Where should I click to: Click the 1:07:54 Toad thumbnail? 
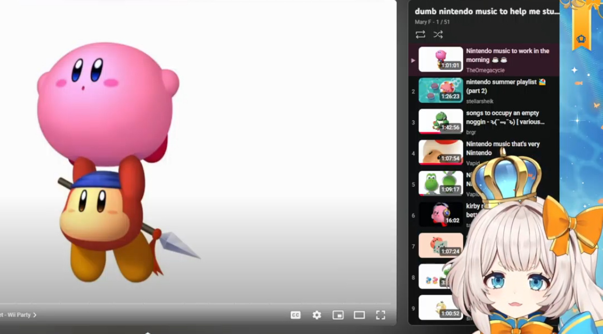pyautogui.click(x=441, y=152)
